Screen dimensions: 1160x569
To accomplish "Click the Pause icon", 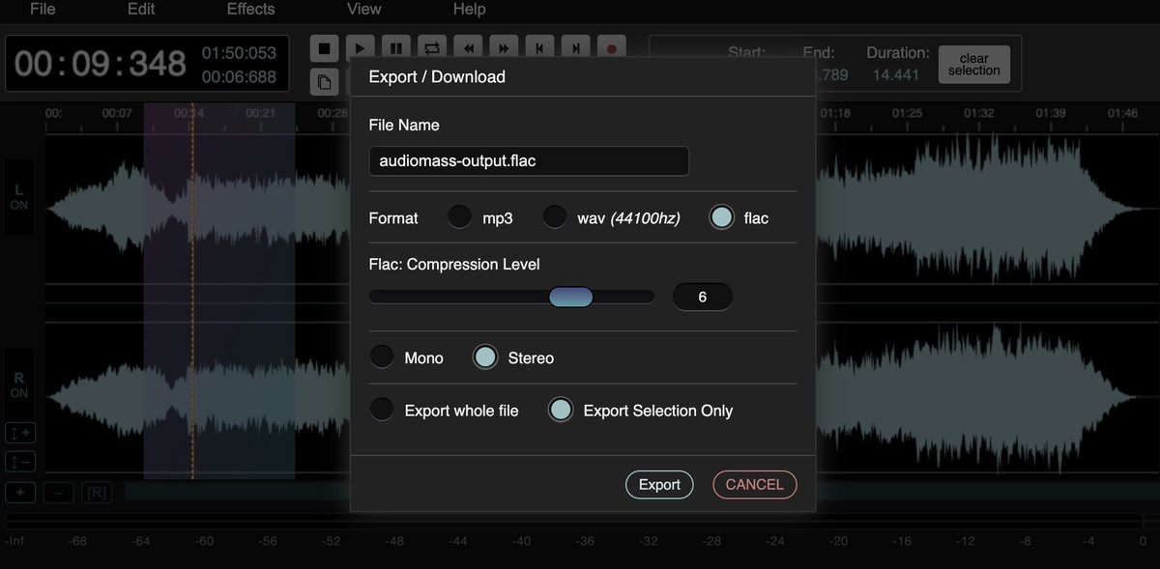I will (395, 47).
